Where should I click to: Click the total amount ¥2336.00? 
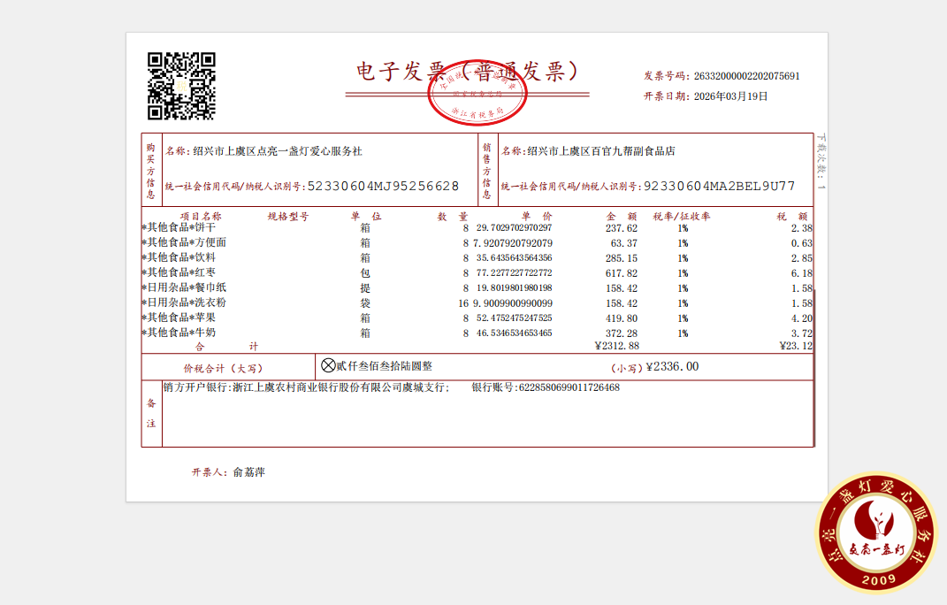pyautogui.click(x=672, y=366)
